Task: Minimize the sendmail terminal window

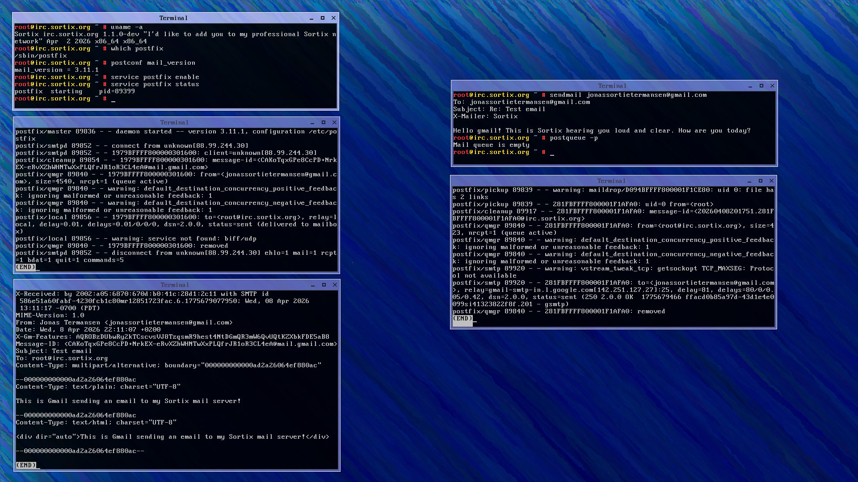Action: [750, 86]
